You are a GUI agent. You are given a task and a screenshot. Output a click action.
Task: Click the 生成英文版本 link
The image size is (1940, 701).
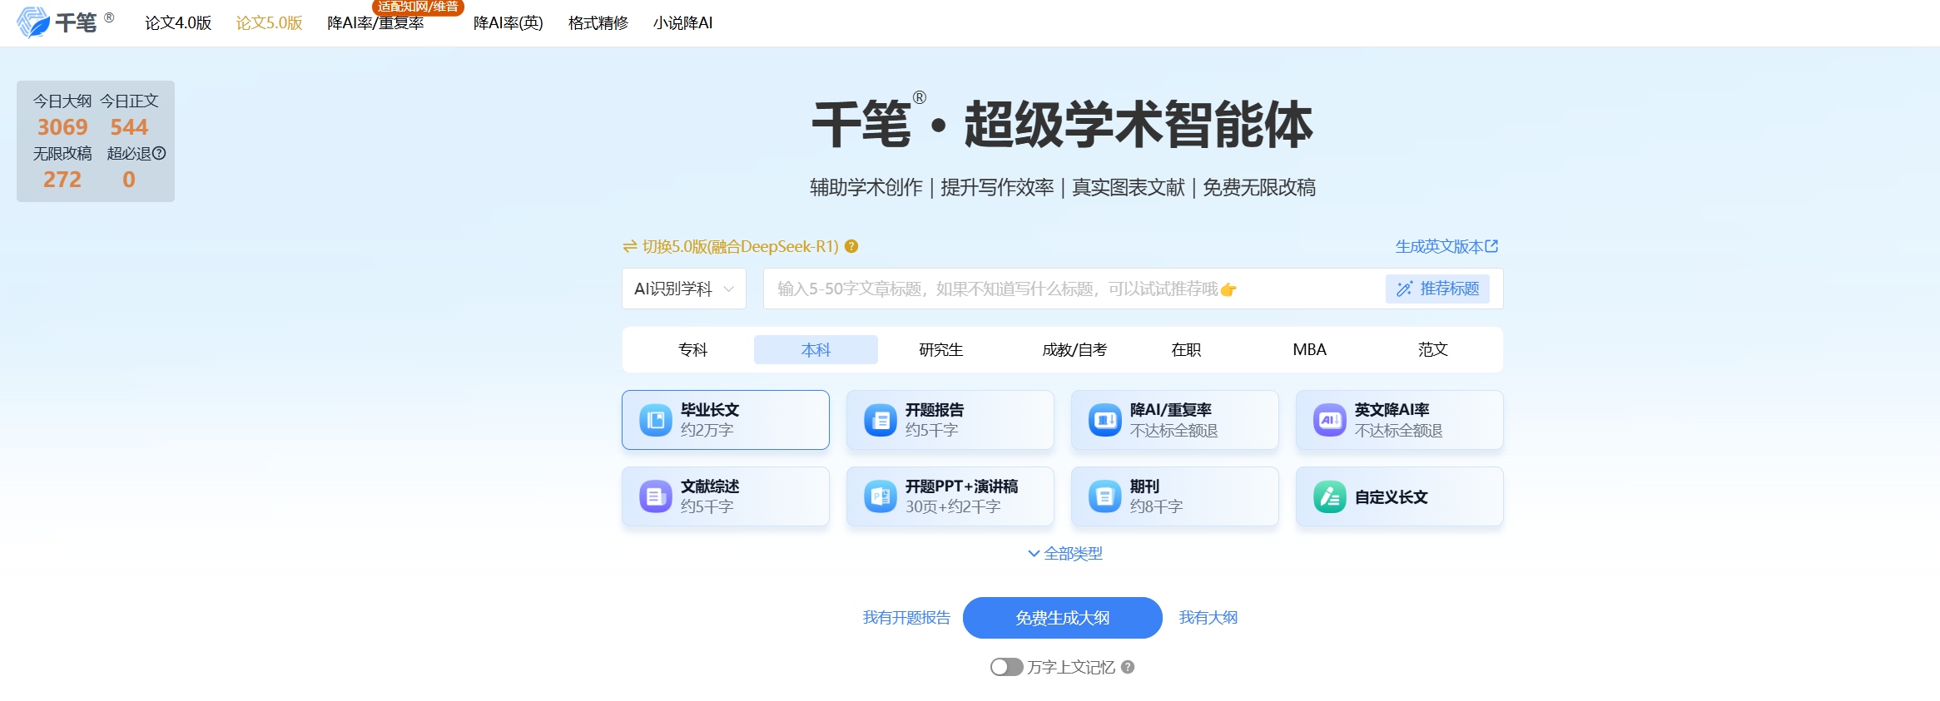tap(1446, 246)
